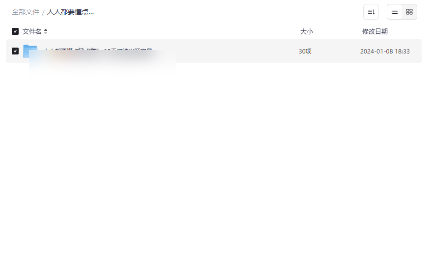Screen dimensions: 429x264
Task: Click the upper arrow of 文件名 sort indicator
Action: (46, 30)
